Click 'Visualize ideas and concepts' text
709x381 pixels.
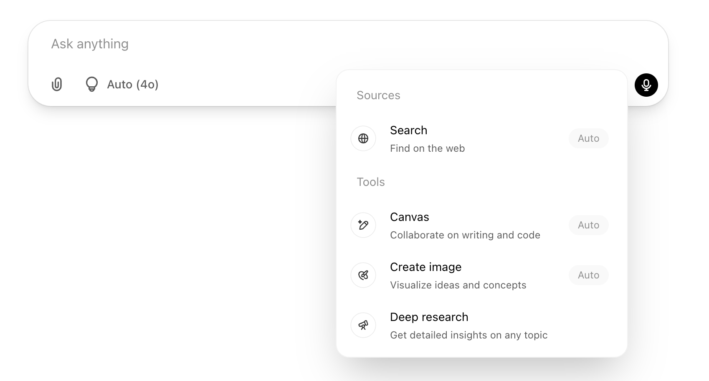[458, 285]
